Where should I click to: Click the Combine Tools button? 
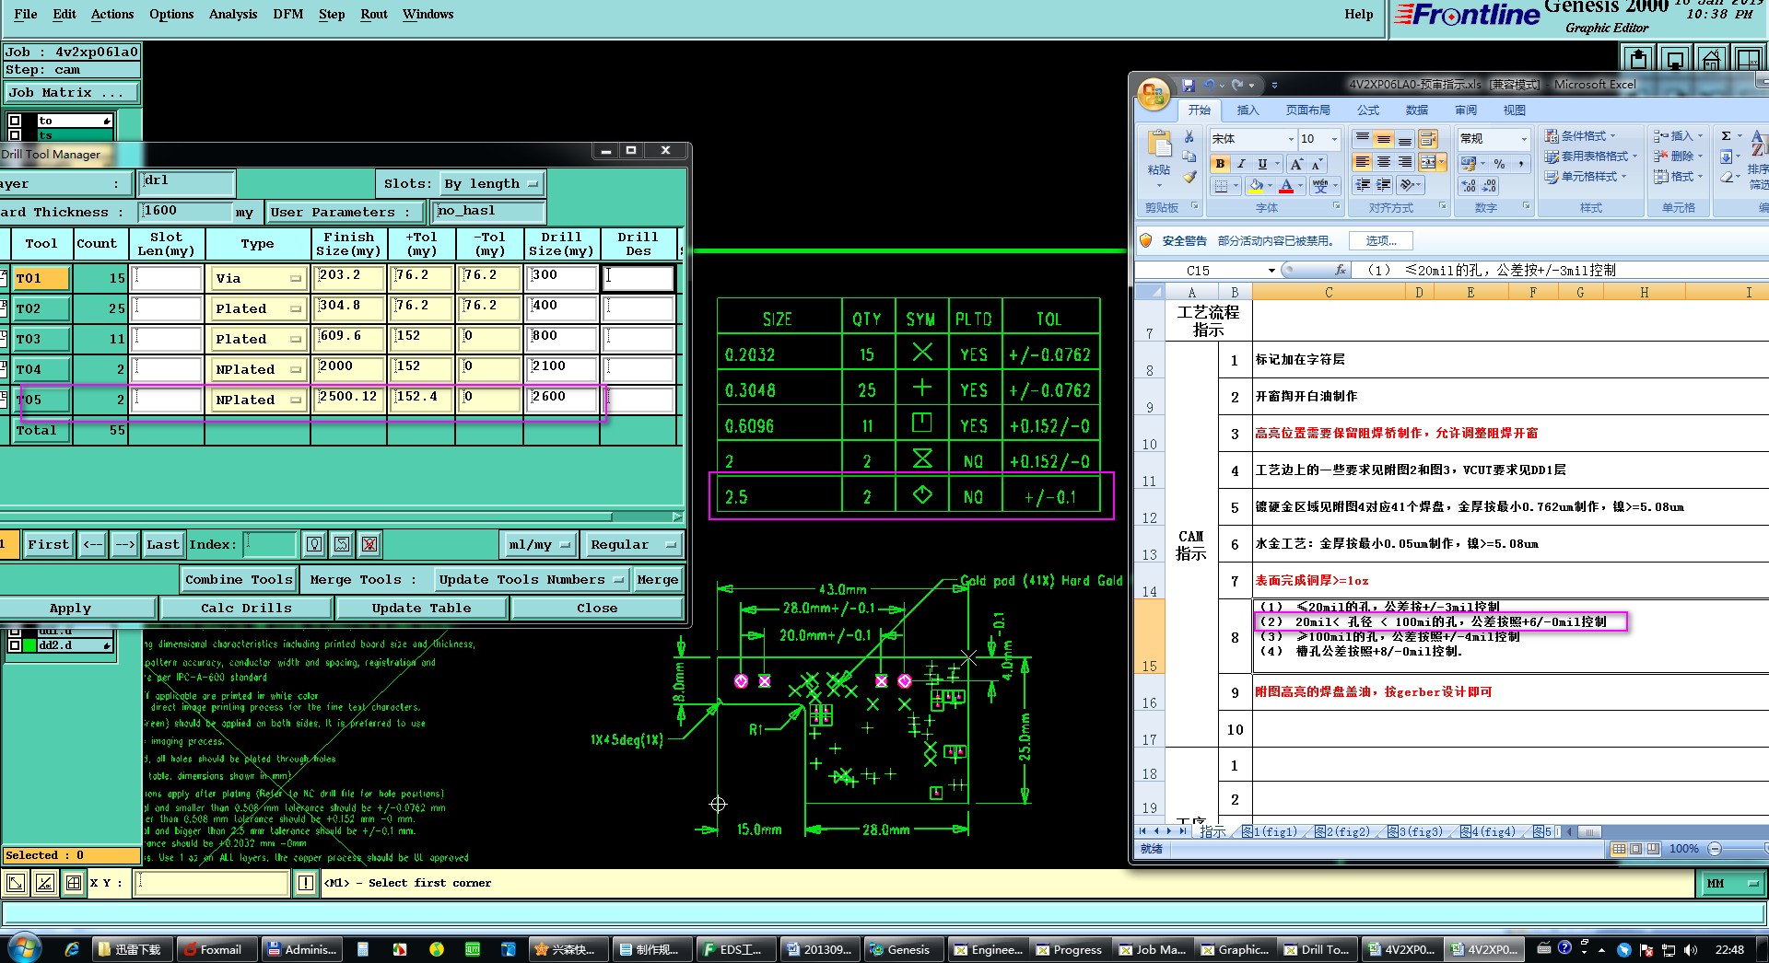coord(239,580)
